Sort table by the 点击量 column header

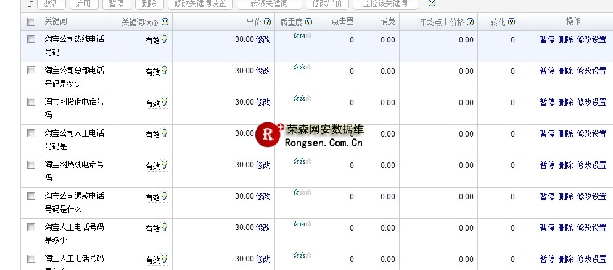[342, 22]
